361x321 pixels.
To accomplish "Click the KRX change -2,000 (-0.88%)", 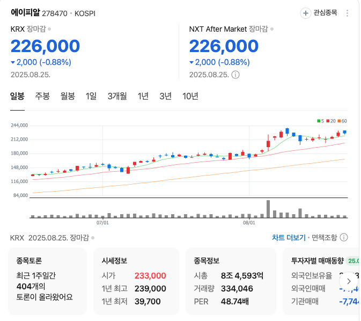I will tap(41, 62).
